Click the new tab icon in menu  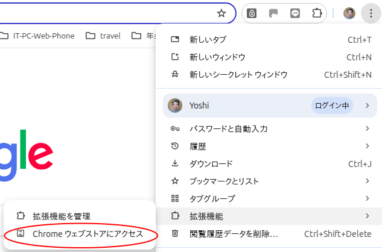click(175, 39)
